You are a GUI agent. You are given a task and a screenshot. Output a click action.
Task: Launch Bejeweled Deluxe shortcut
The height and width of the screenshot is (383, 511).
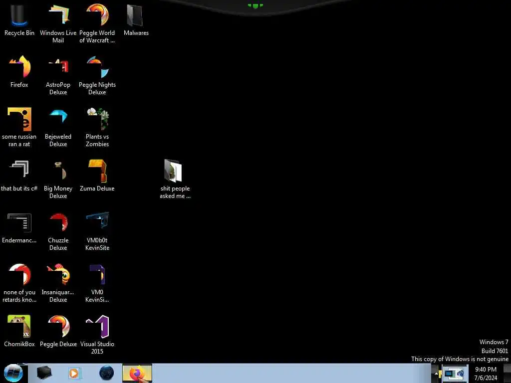click(58, 128)
